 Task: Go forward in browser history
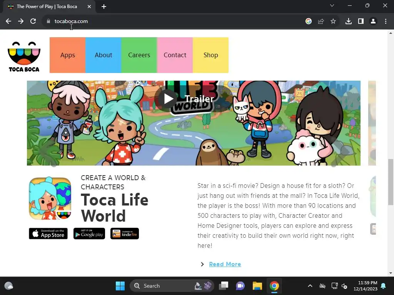point(21,22)
